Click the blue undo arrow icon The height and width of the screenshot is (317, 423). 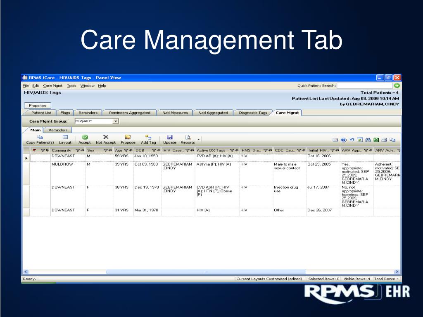[x=352, y=140]
